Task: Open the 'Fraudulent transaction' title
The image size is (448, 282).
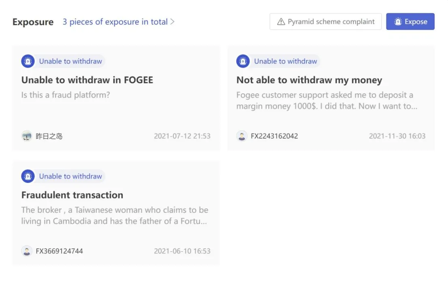Action: [72, 195]
